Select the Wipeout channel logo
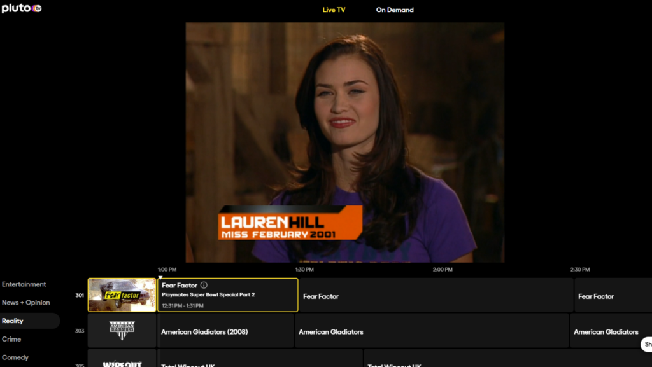 coord(122,359)
